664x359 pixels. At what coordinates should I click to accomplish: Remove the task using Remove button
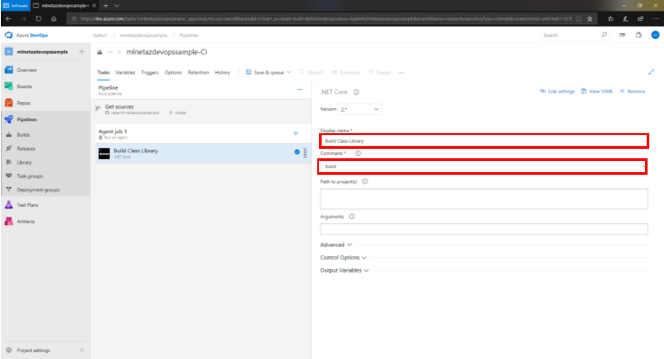click(x=632, y=91)
